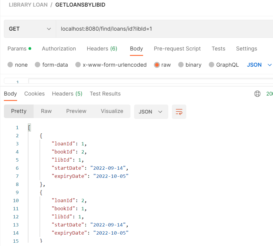Switch to Pretty response view

(19, 111)
